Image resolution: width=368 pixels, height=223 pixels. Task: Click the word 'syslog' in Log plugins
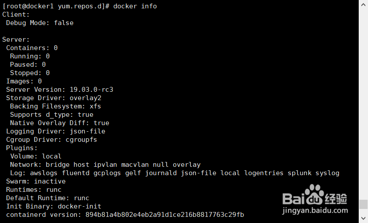(x=327, y=173)
